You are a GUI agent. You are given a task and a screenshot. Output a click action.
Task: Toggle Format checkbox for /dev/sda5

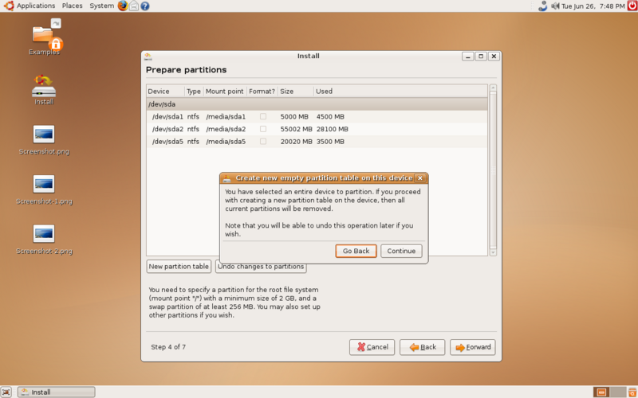[x=263, y=142]
